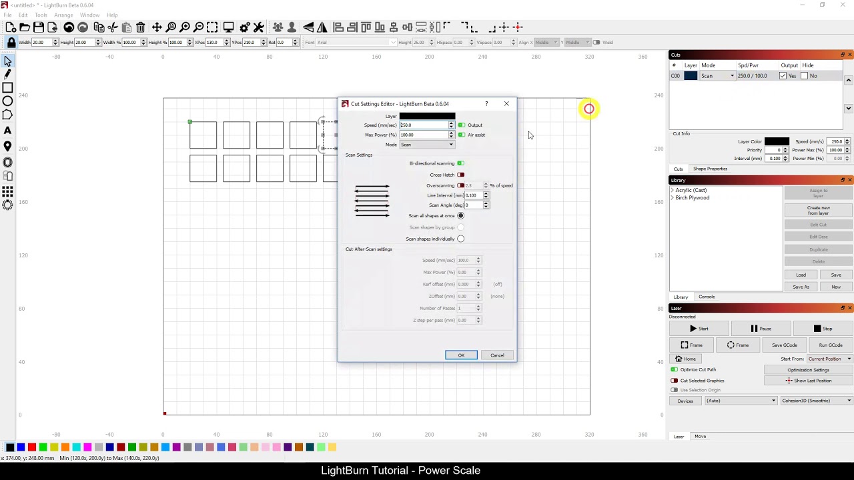Save the project using the floppy disk icon
The image size is (854, 480).
click(39, 27)
